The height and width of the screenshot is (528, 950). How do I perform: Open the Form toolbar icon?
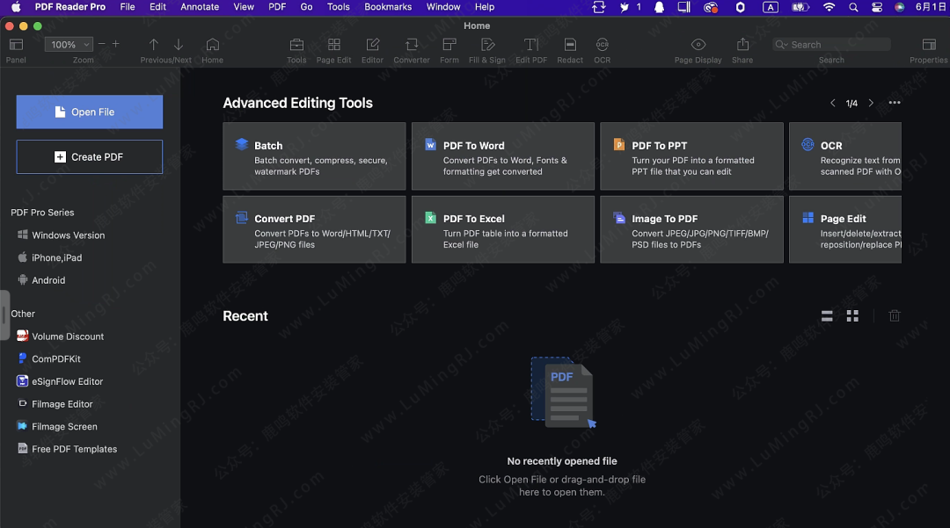(449, 45)
